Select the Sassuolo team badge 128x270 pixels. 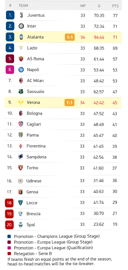(x=21, y=92)
